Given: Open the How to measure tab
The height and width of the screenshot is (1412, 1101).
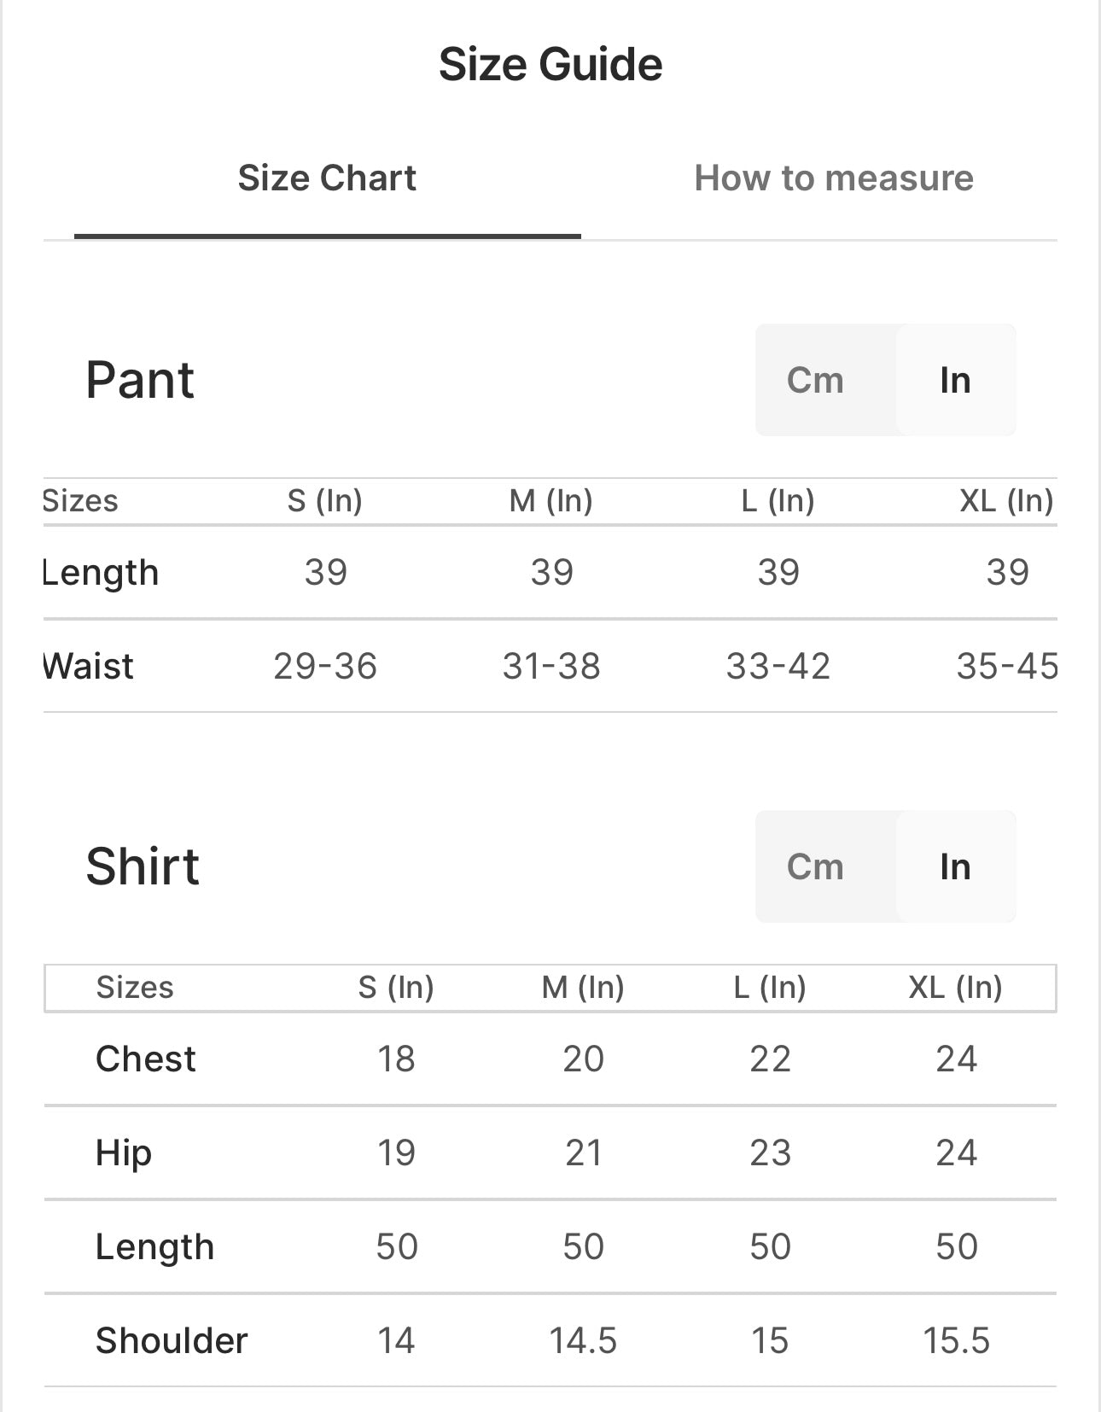Looking at the screenshot, I should [x=833, y=178].
